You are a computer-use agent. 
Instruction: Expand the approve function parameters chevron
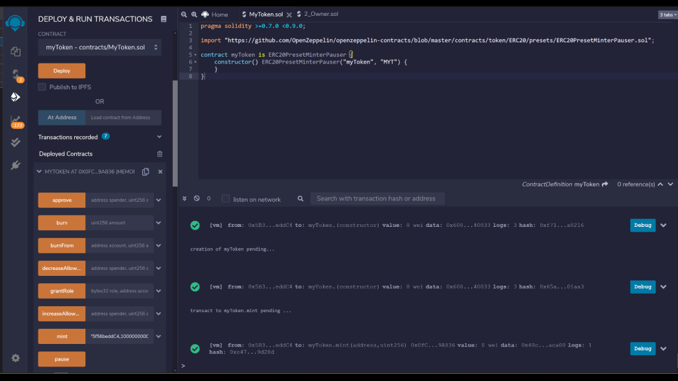(x=159, y=200)
